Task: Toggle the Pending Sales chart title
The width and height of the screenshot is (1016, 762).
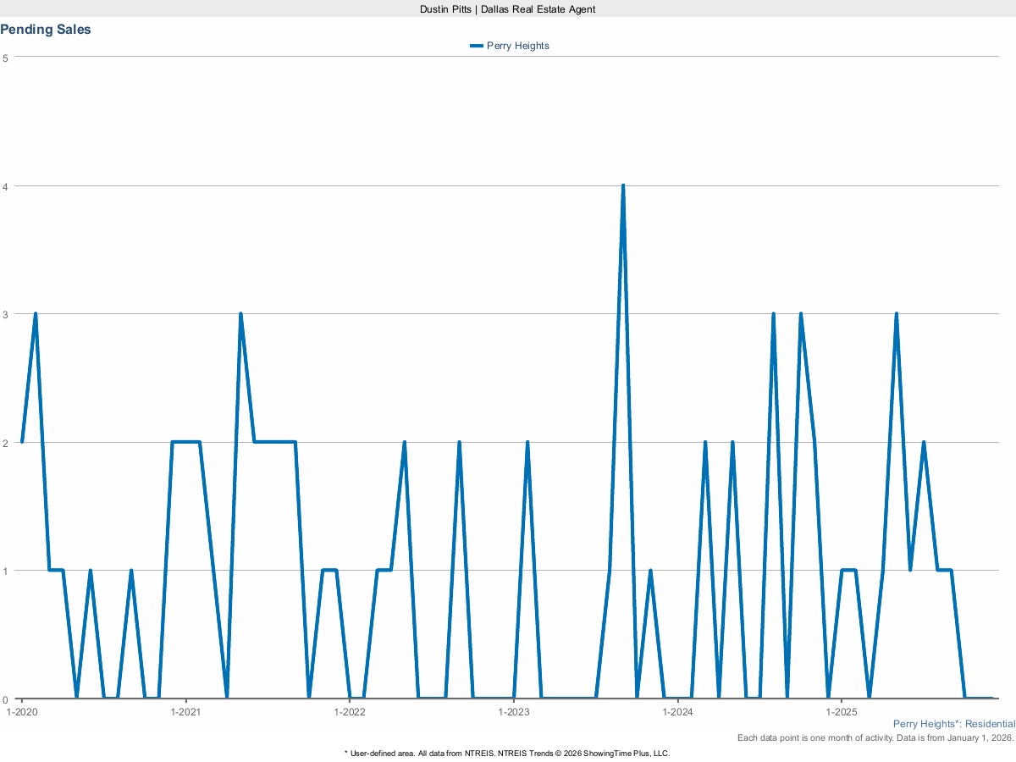Action: coord(46,30)
